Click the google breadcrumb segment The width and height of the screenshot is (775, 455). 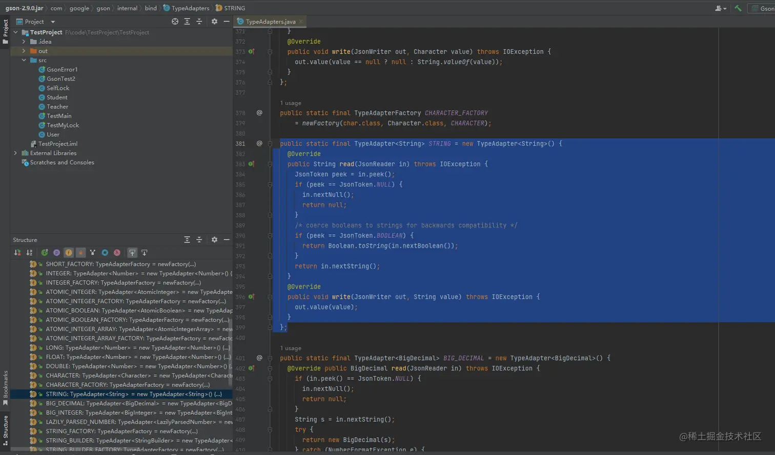coord(79,8)
